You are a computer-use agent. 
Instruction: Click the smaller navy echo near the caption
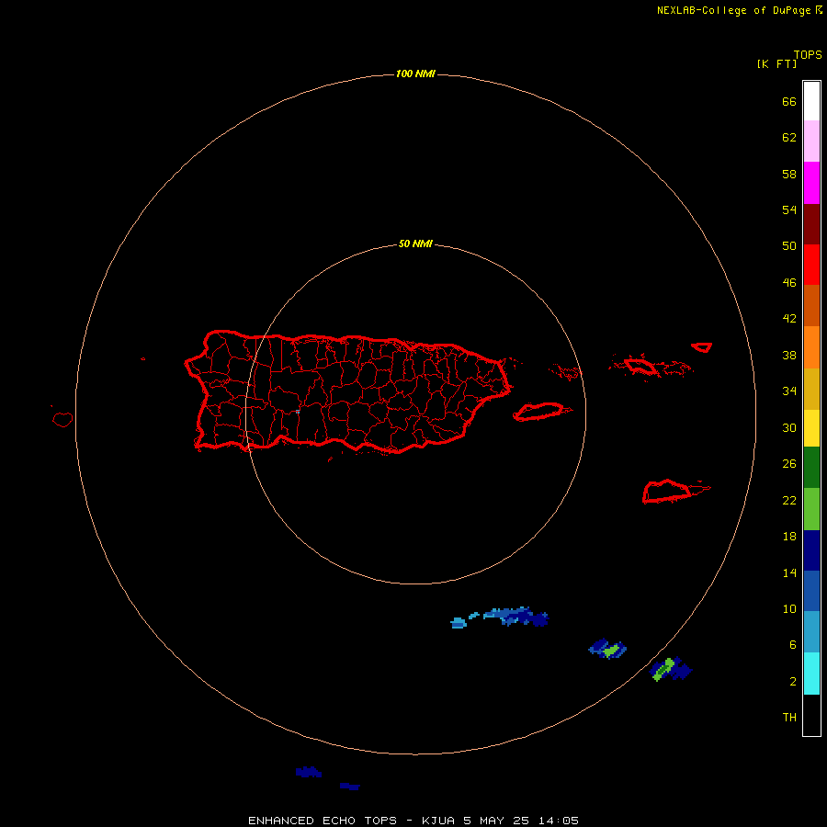tap(350, 787)
